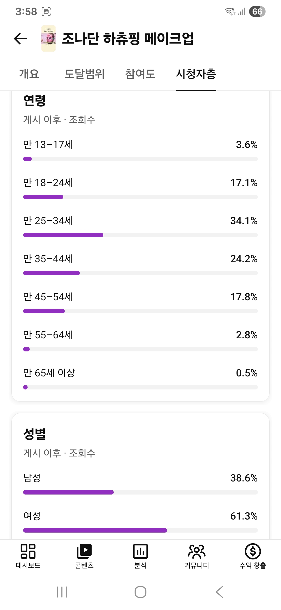
Task: Tap the 만 25–34세 progress bar
Action: pos(140,235)
